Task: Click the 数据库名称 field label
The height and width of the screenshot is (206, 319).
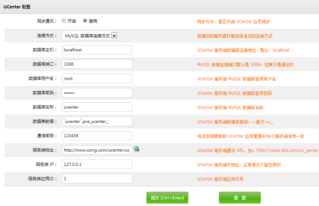Action: (45, 107)
